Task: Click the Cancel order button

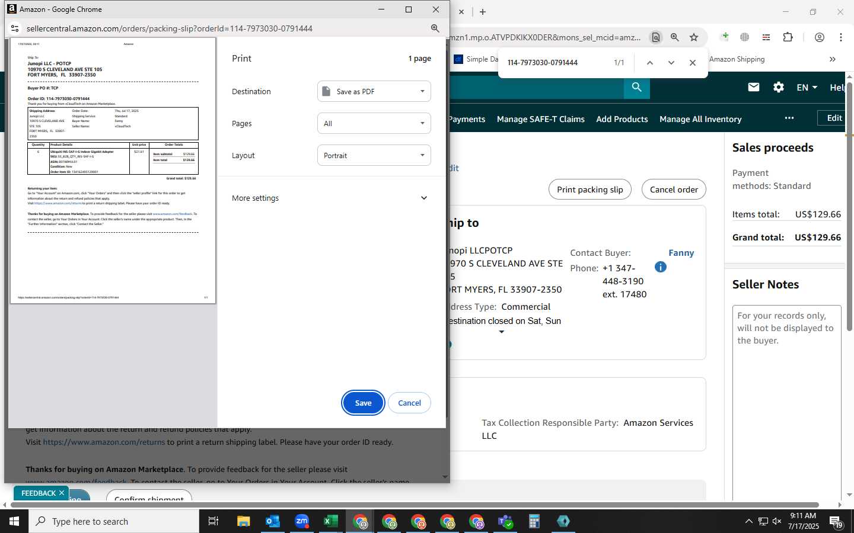Action: point(674,190)
